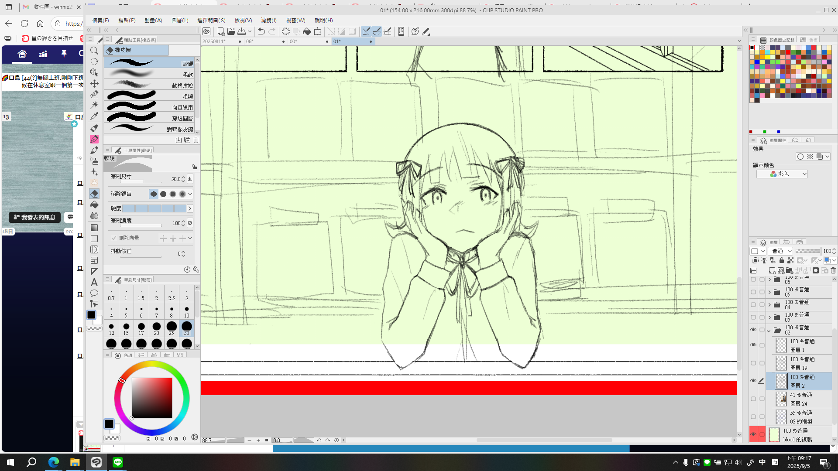Screen dimensions: 838x471
Task: Click inside the color square picker
Action: tap(152, 397)
